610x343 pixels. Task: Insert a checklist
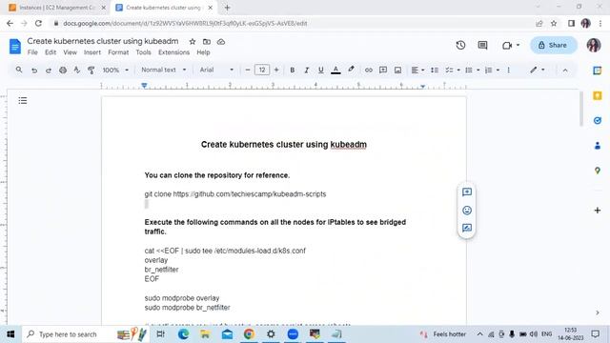coord(449,70)
